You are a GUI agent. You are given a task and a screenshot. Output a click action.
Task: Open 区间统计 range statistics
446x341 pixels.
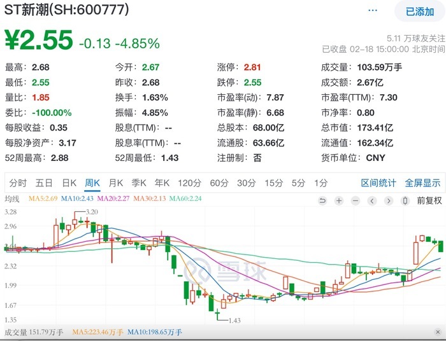coord(378,183)
